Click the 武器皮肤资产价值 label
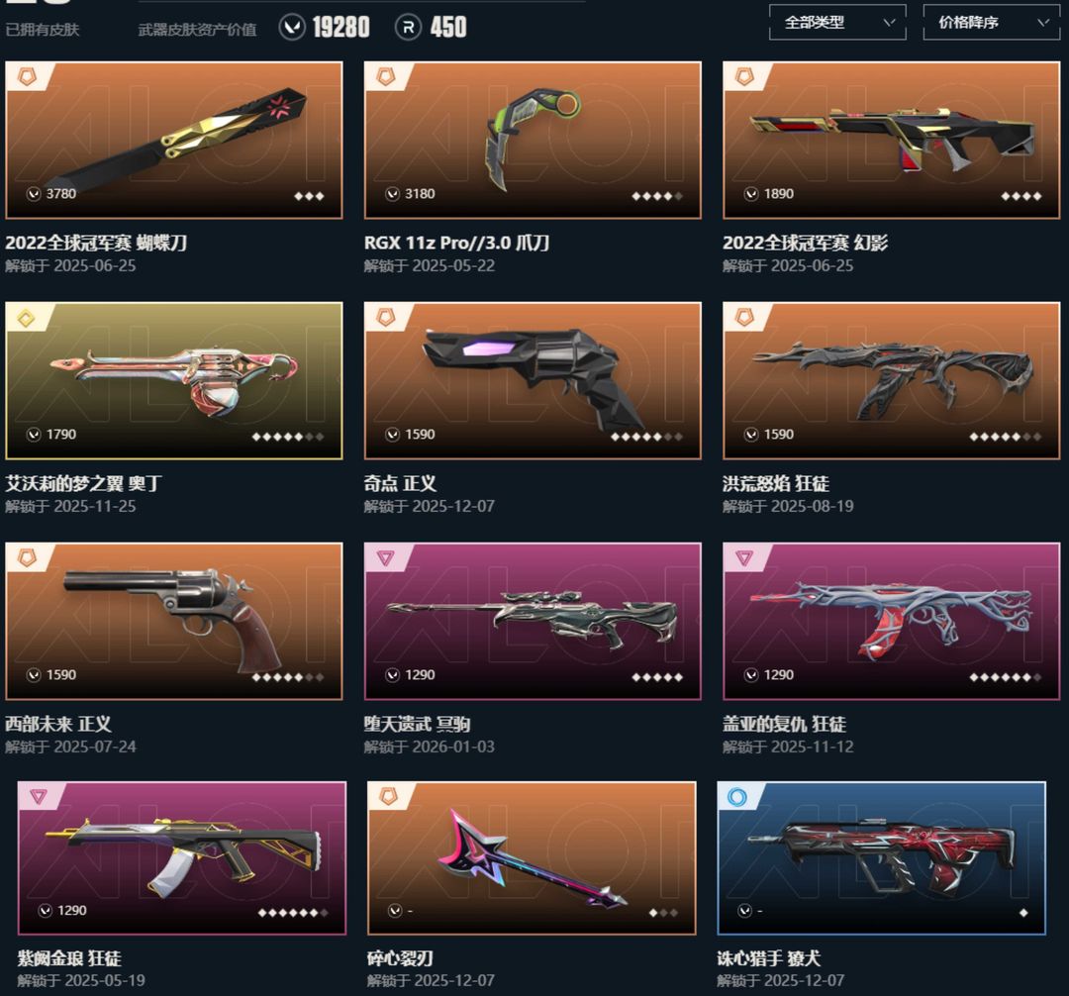 (198, 30)
